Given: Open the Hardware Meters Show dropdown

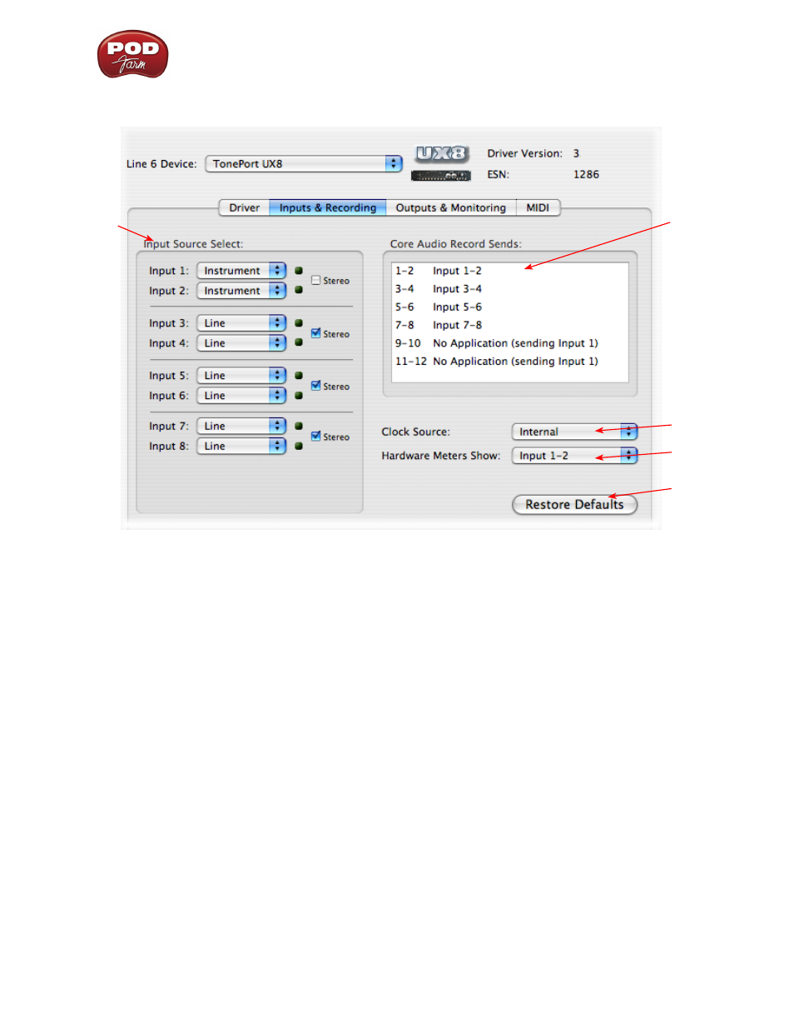Looking at the screenshot, I should [574, 456].
